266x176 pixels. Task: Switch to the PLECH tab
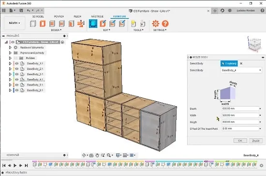tap(77, 16)
